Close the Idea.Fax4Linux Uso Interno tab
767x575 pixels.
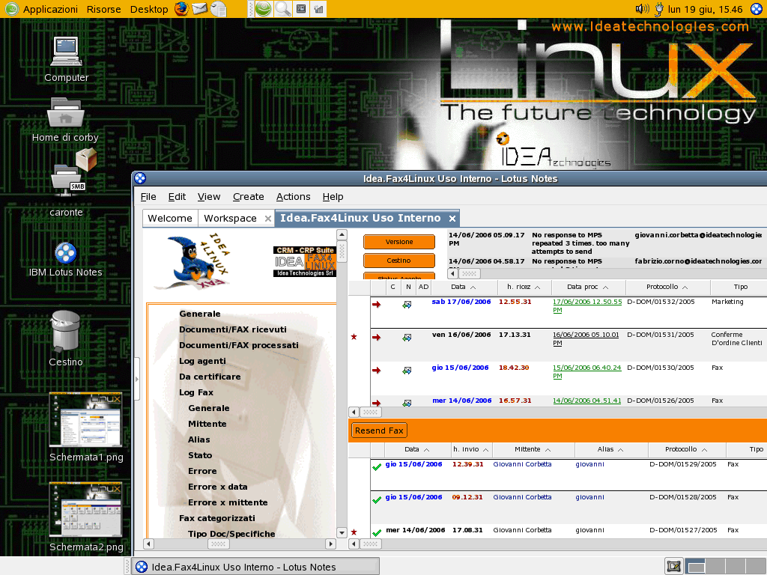pyautogui.click(x=452, y=219)
